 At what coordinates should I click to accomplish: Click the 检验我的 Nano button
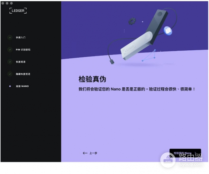(x=185, y=153)
